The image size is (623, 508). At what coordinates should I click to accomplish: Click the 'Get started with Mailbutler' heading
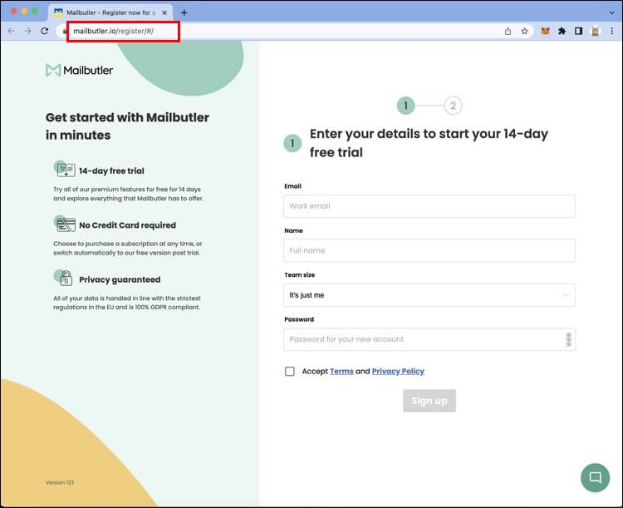point(128,126)
